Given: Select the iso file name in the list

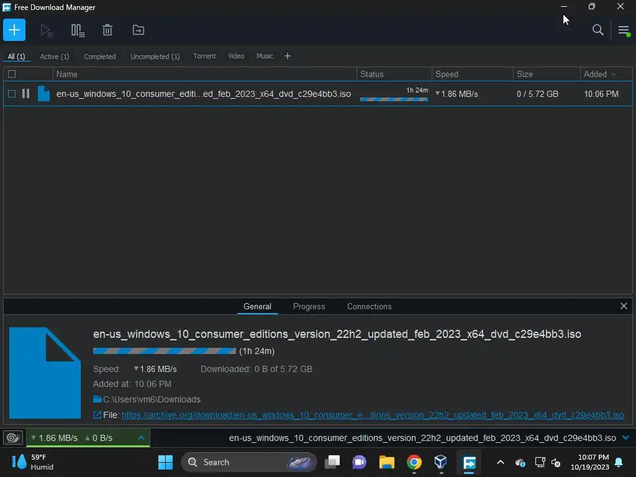Looking at the screenshot, I should pyautogui.click(x=204, y=94).
